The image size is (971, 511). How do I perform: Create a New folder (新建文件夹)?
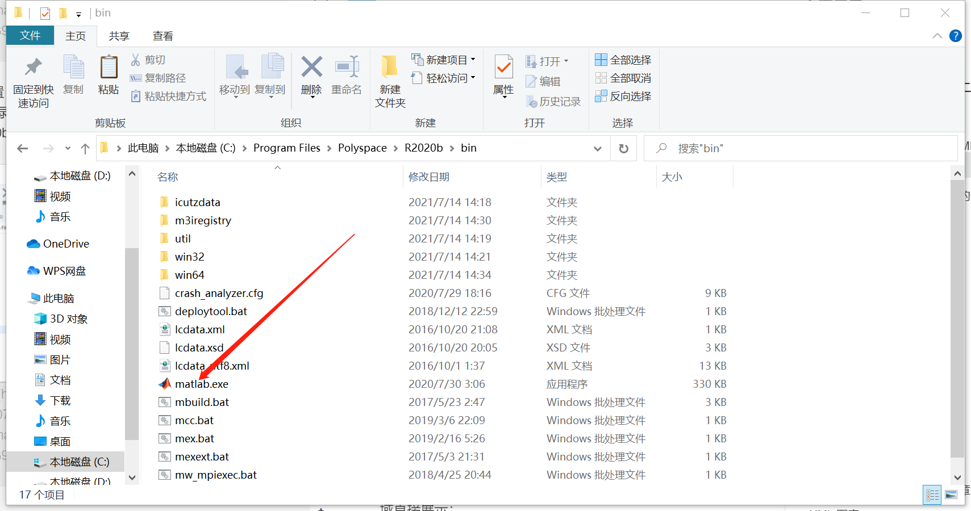pyautogui.click(x=390, y=82)
